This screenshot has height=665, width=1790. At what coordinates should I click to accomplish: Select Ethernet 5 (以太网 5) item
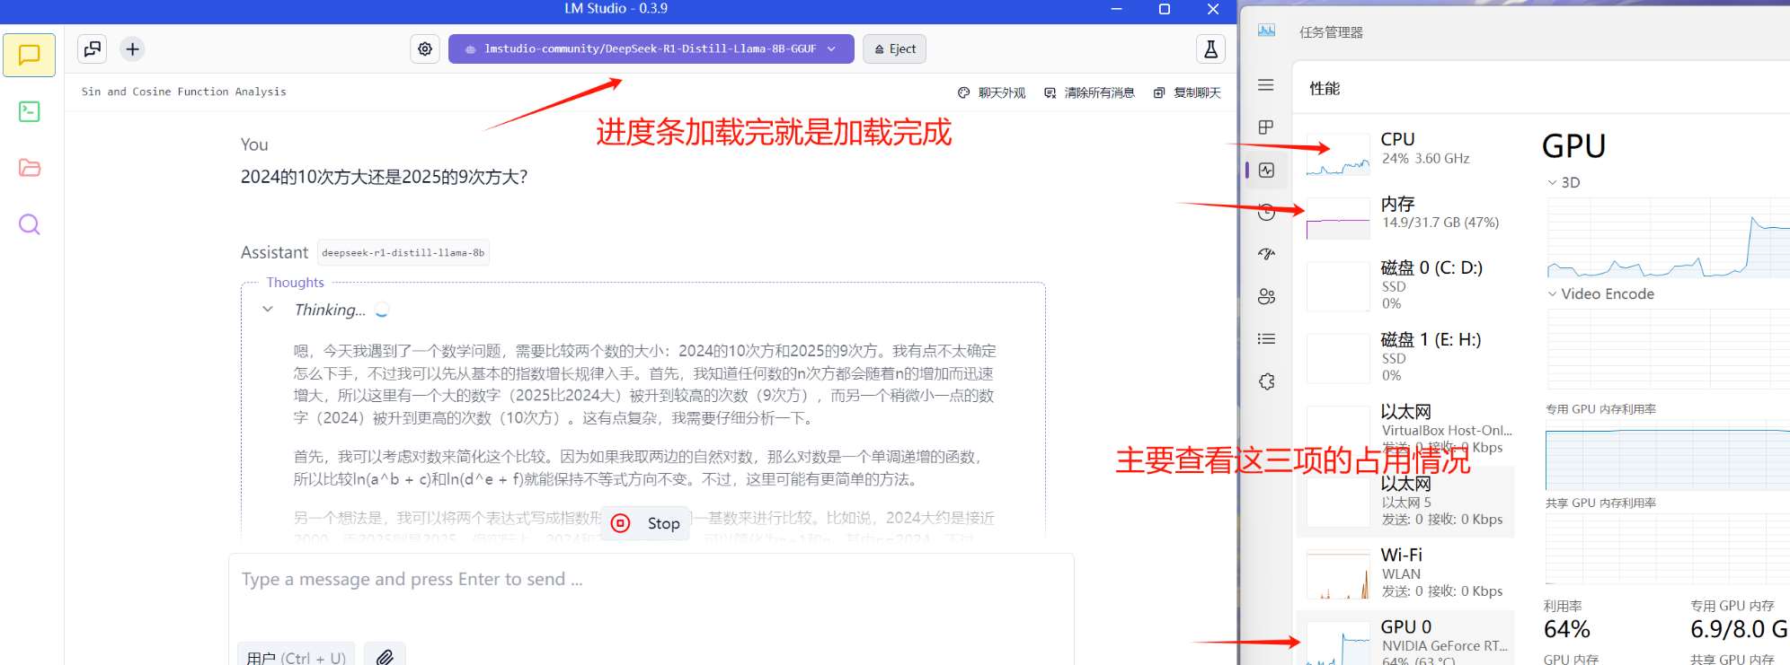coord(1406,501)
